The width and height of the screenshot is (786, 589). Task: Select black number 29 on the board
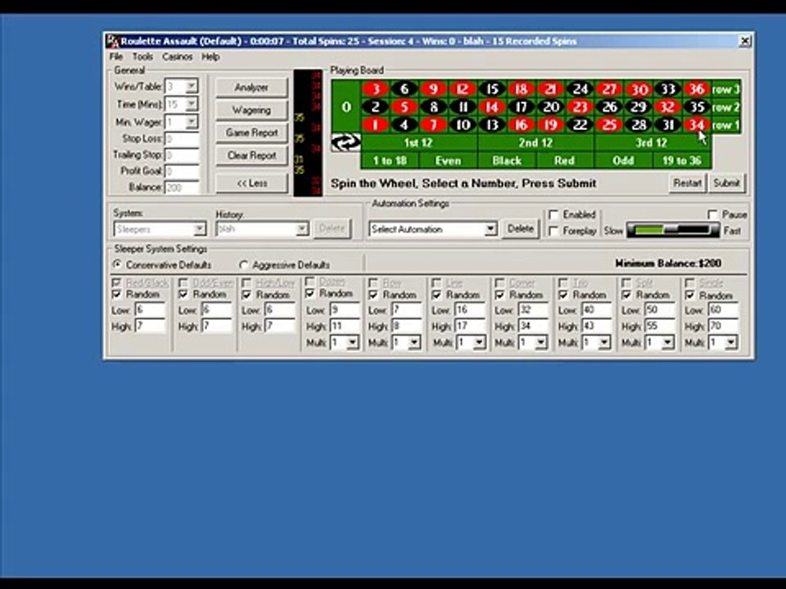(x=638, y=107)
